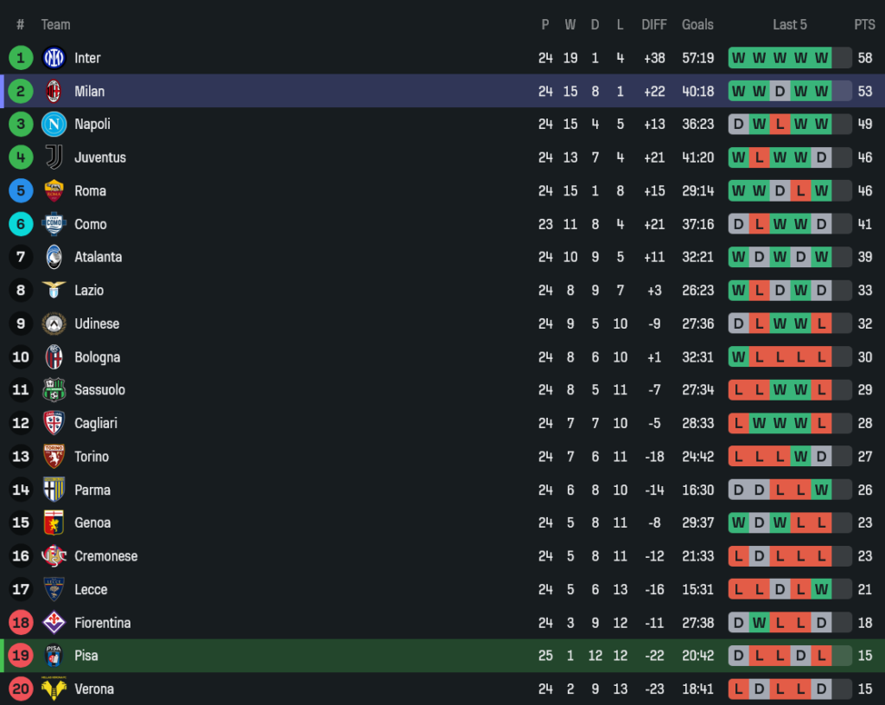Click Napoli's red L result in Last 5
The height and width of the screenshot is (705, 885).
click(780, 125)
